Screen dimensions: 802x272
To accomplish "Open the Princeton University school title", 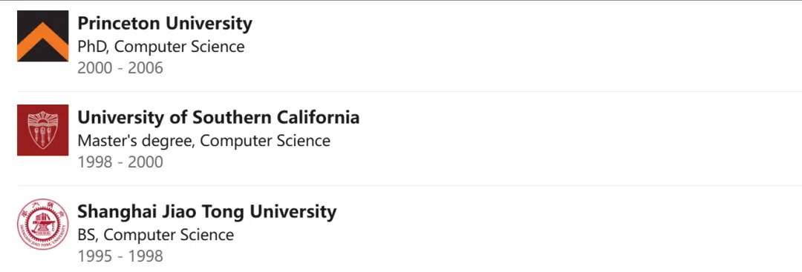I will click(165, 24).
